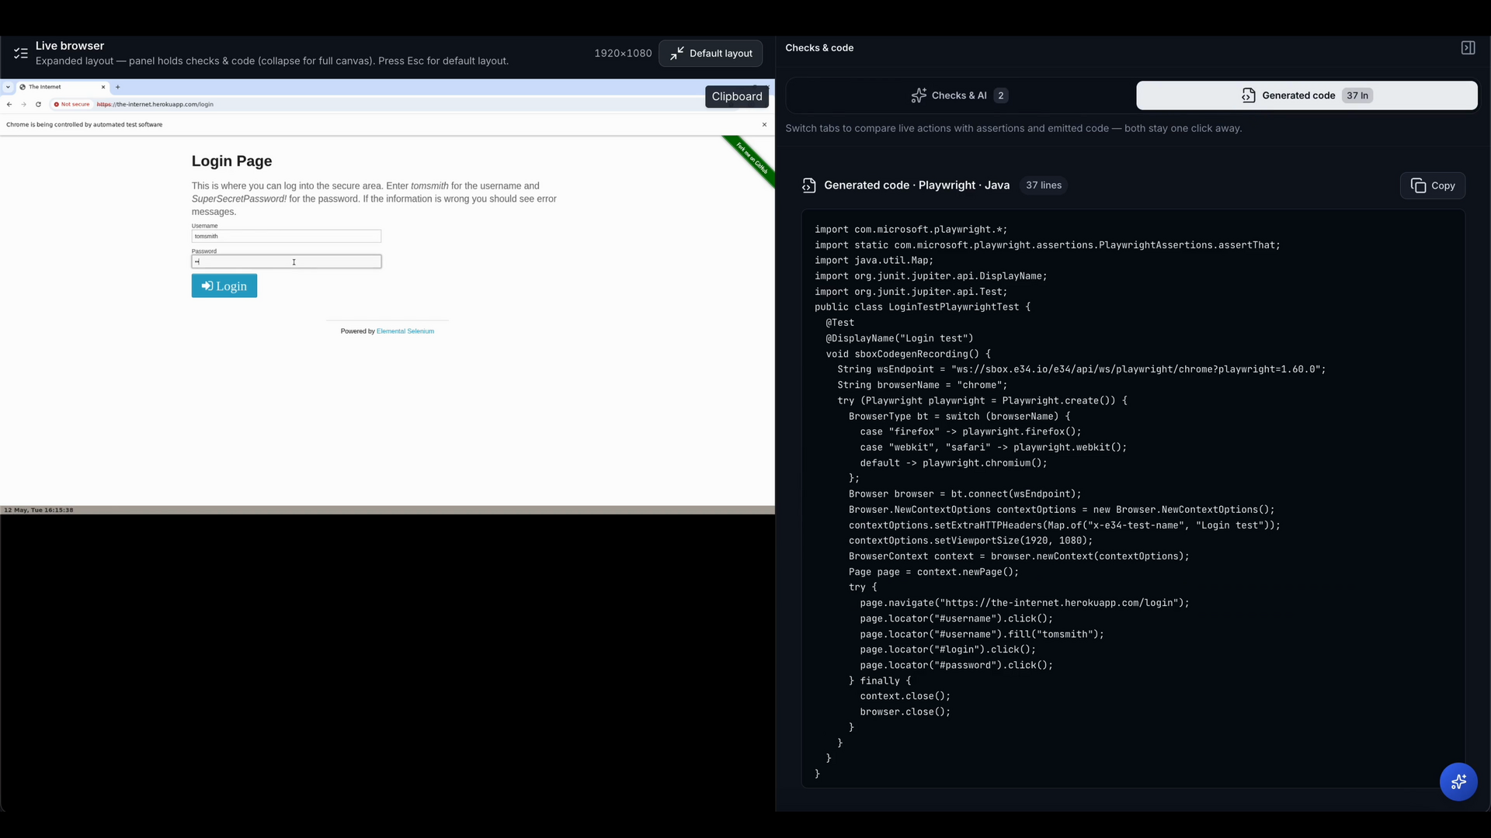Reload the page in the remote browser
This screenshot has height=838, width=1491.
coord(38,104)
